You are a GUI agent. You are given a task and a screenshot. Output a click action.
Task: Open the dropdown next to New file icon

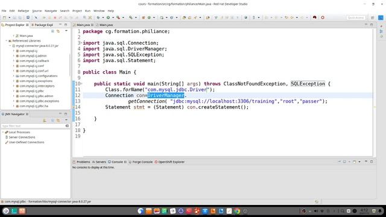[10, 17]
